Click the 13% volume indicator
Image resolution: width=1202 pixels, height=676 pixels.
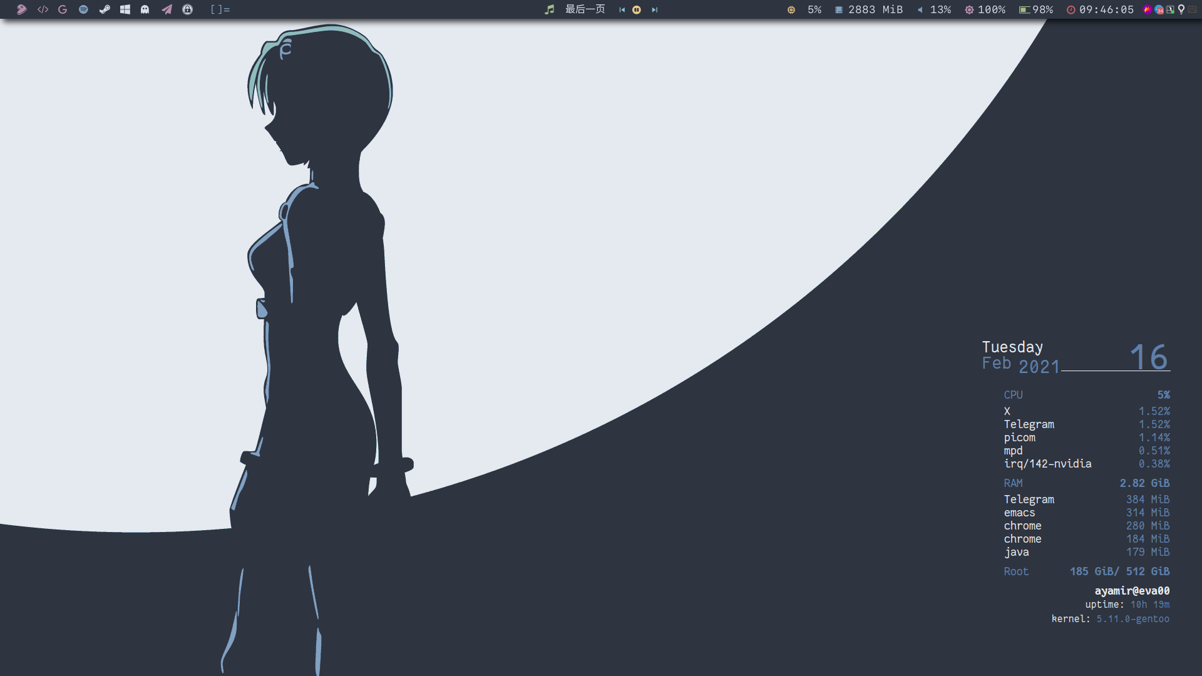935,9
